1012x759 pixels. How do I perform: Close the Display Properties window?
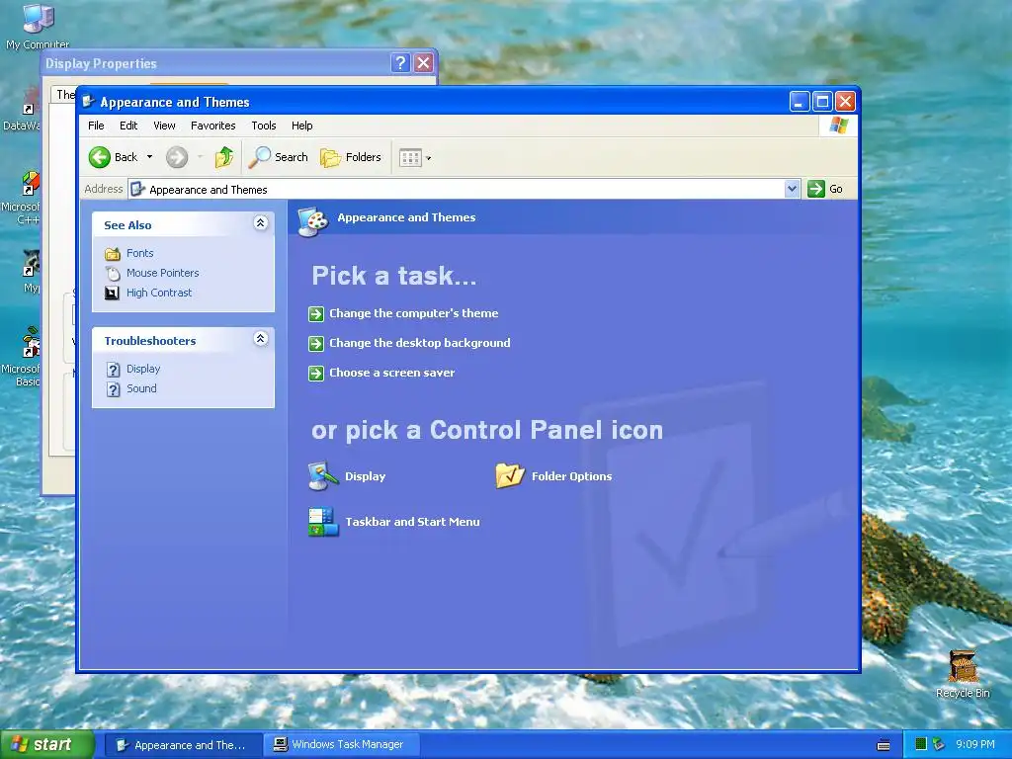click(x=423, y=62)
